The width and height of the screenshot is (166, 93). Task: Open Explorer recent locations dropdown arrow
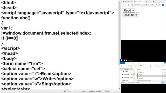click(127, 66)
